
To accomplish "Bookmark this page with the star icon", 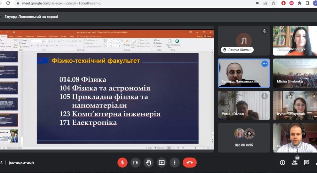I will coord(273,3).
